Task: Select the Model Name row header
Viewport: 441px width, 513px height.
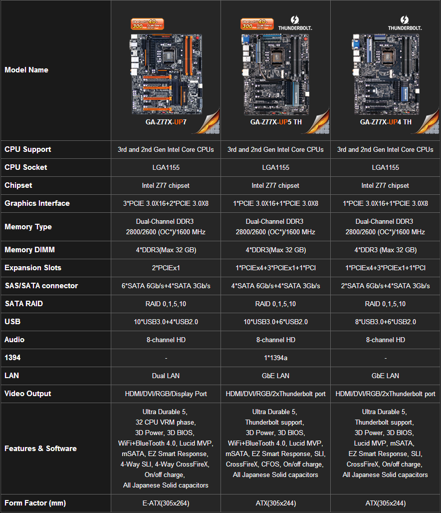Action: 26,70
